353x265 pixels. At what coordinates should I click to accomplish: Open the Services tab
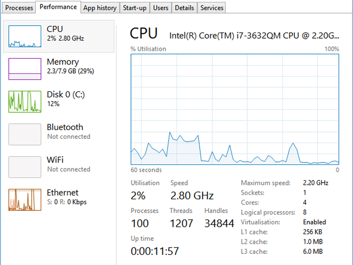pyautogui.click(x=212, y=8)
